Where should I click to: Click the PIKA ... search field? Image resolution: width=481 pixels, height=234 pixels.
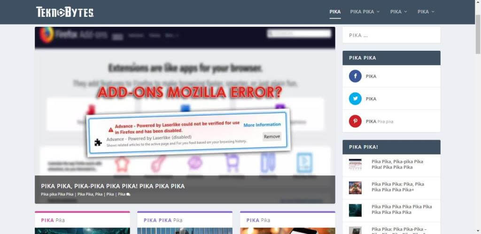pyautogui.click(x=391, y=35)
